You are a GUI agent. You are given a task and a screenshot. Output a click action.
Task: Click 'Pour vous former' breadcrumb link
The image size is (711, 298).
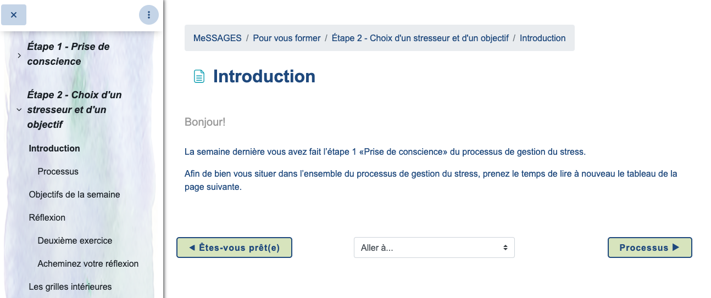(286, 38)
